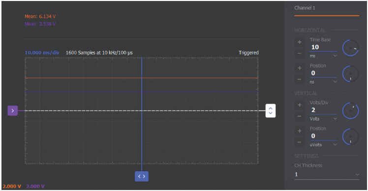Click the Volts/Div value field
Image resolution: width=368 pixels, height=191 pixels.
point(323,110)
